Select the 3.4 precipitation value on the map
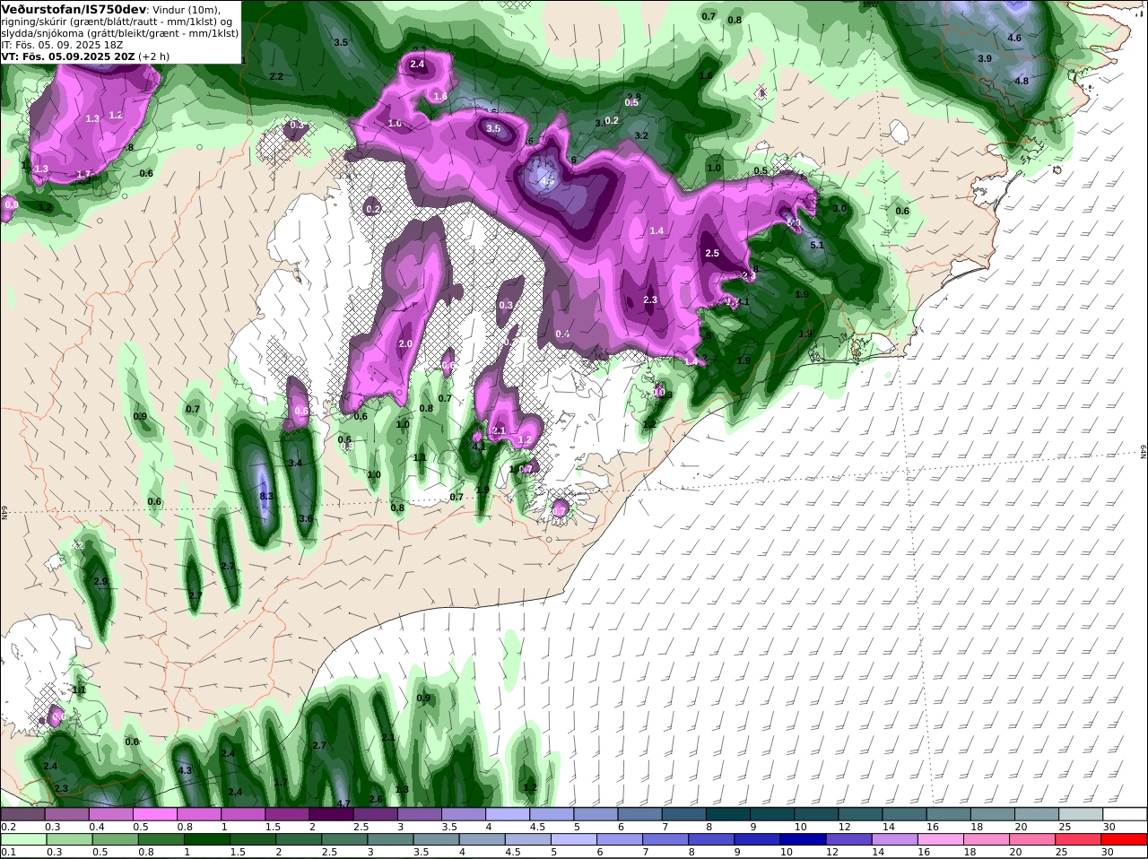1148x859 pixels. [295, 463]
